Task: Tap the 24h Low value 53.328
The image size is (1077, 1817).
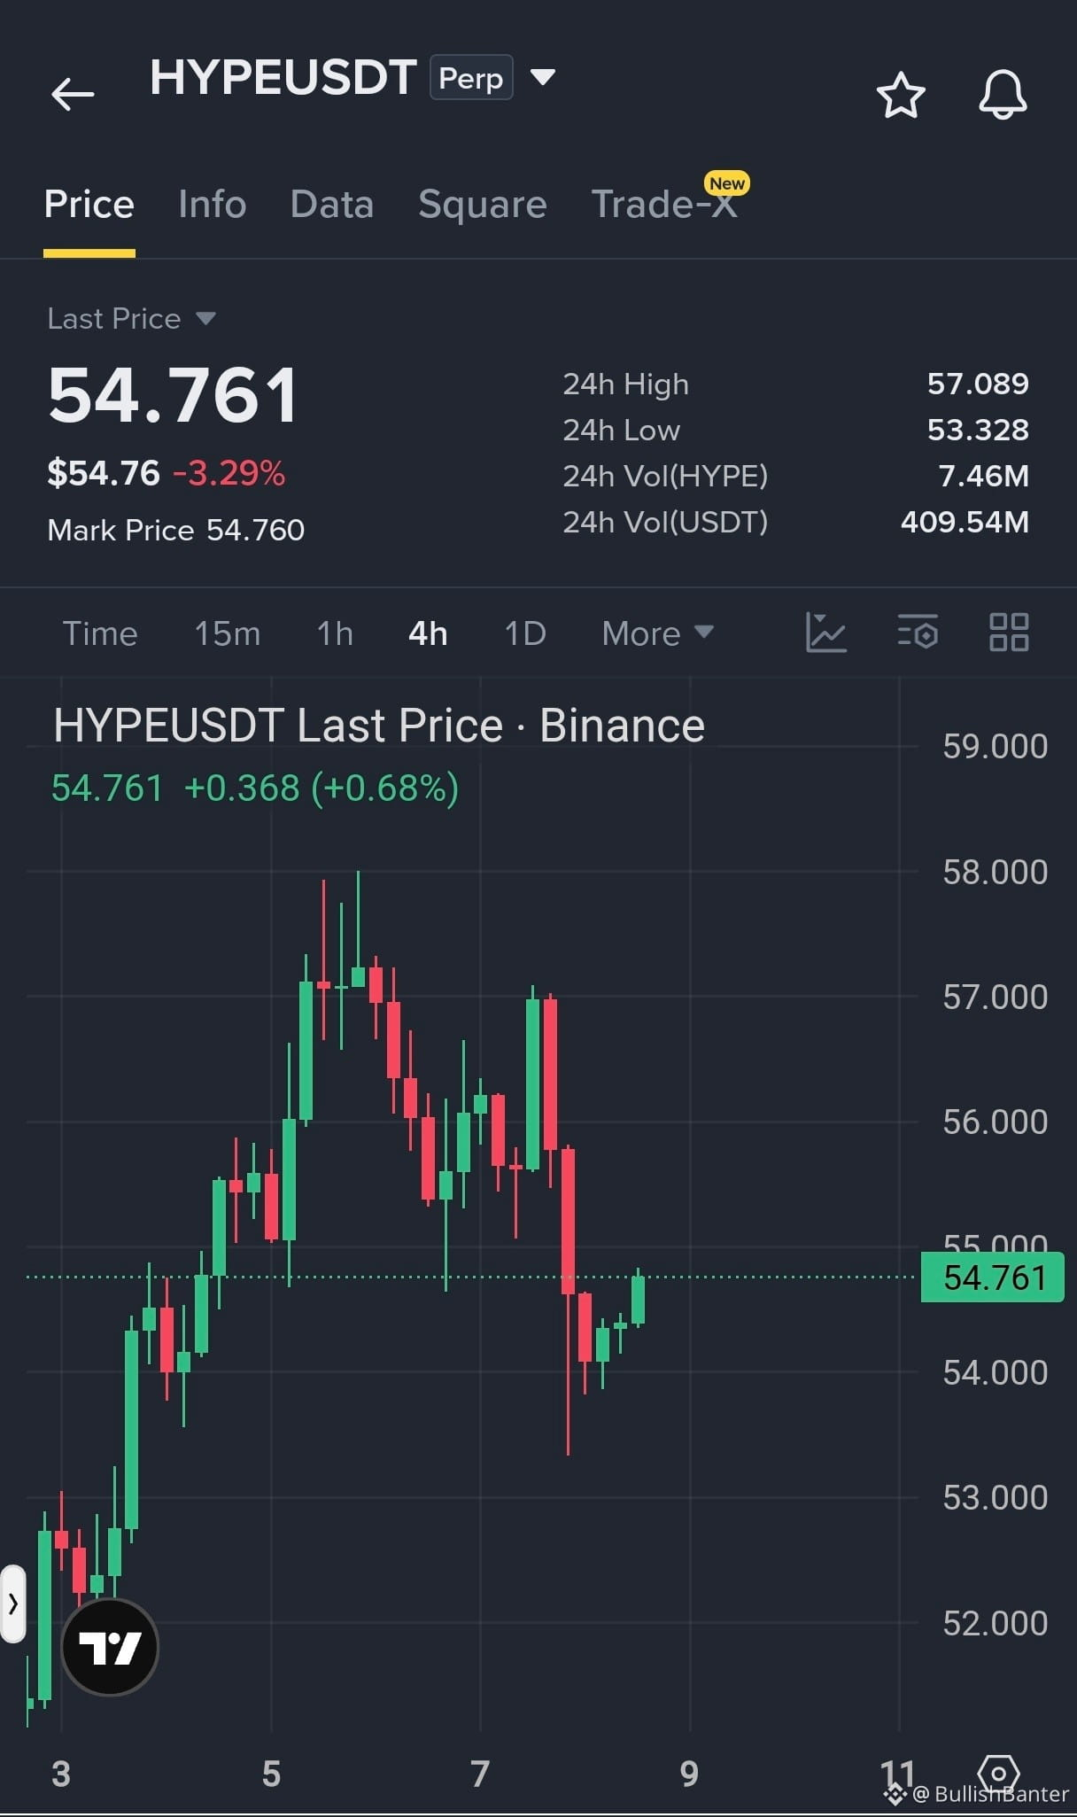Action: [x=978, y=430]
